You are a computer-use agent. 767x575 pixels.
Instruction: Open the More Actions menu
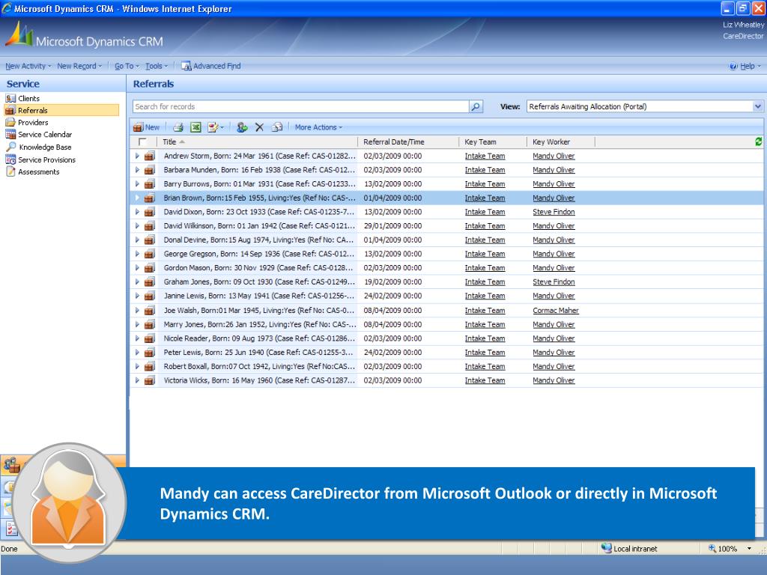tap(318, 127)
